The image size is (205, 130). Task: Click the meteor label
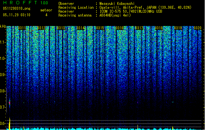pyautogui.click(x=46, y=10)
